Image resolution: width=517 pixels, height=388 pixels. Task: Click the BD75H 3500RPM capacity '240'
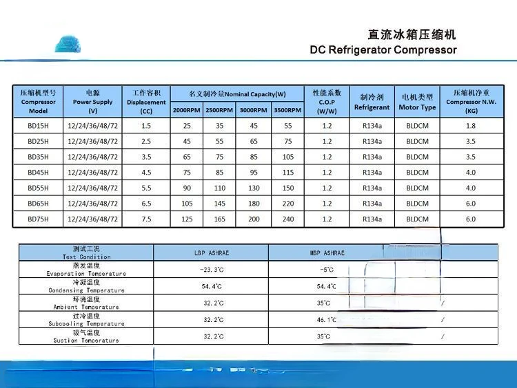click(x=288, y=219)
